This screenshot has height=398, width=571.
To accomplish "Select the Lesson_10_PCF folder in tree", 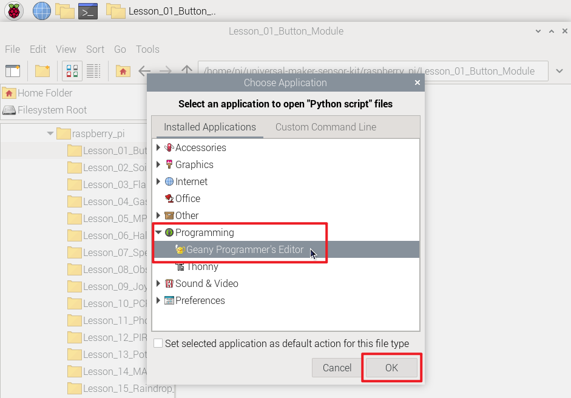I will [107, 303].
